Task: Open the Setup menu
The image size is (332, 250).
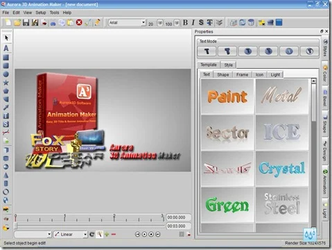Action: (41, 12)
